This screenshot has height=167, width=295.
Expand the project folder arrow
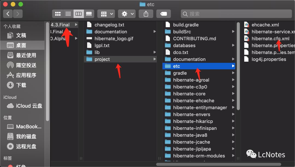154,59
